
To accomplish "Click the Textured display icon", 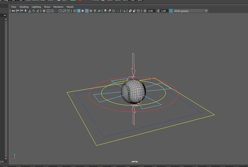I will pyautogui.click(x=91, y=11).
